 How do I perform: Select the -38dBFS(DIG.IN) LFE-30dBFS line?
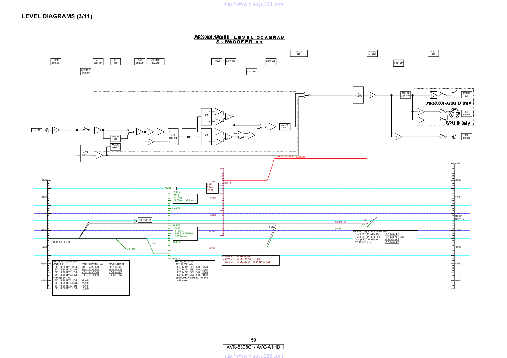point(237,257)
